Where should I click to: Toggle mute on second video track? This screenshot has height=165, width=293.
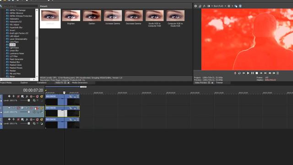(37, 108)
